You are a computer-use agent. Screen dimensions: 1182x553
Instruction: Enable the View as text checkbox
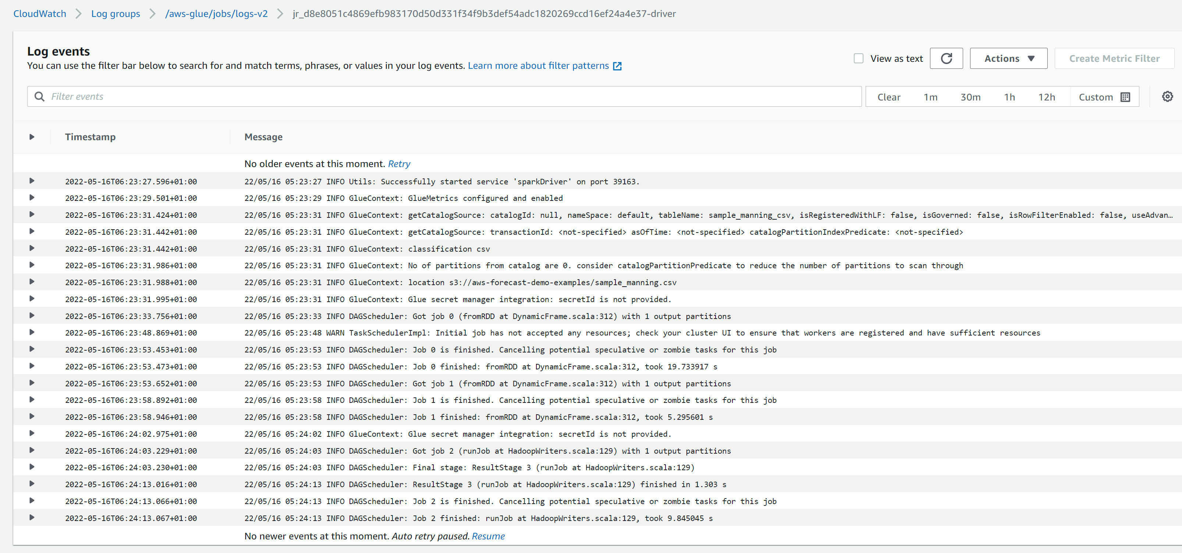[x=858, y=58]
